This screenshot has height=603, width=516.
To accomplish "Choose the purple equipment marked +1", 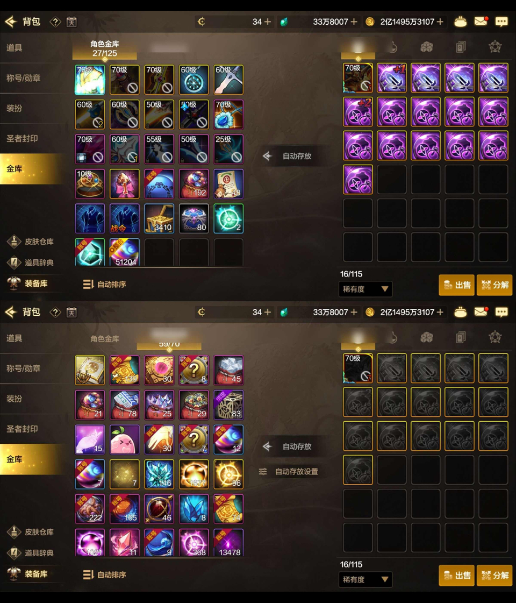I will click(391, 78).
